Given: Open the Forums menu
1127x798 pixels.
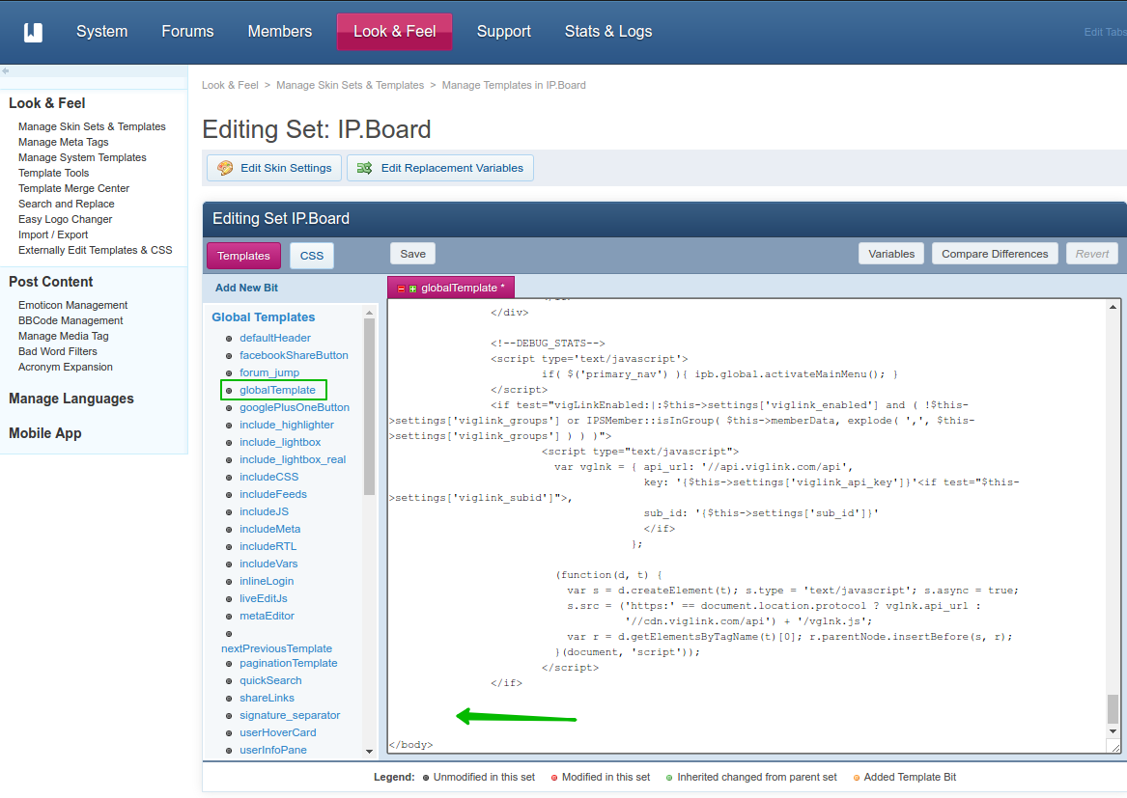Looking at the screenshot, I should (187, 32).
